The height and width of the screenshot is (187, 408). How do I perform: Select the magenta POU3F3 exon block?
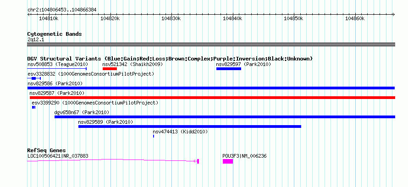point(228,161)
